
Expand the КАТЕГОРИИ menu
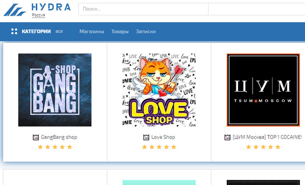[x=36, y=32]
